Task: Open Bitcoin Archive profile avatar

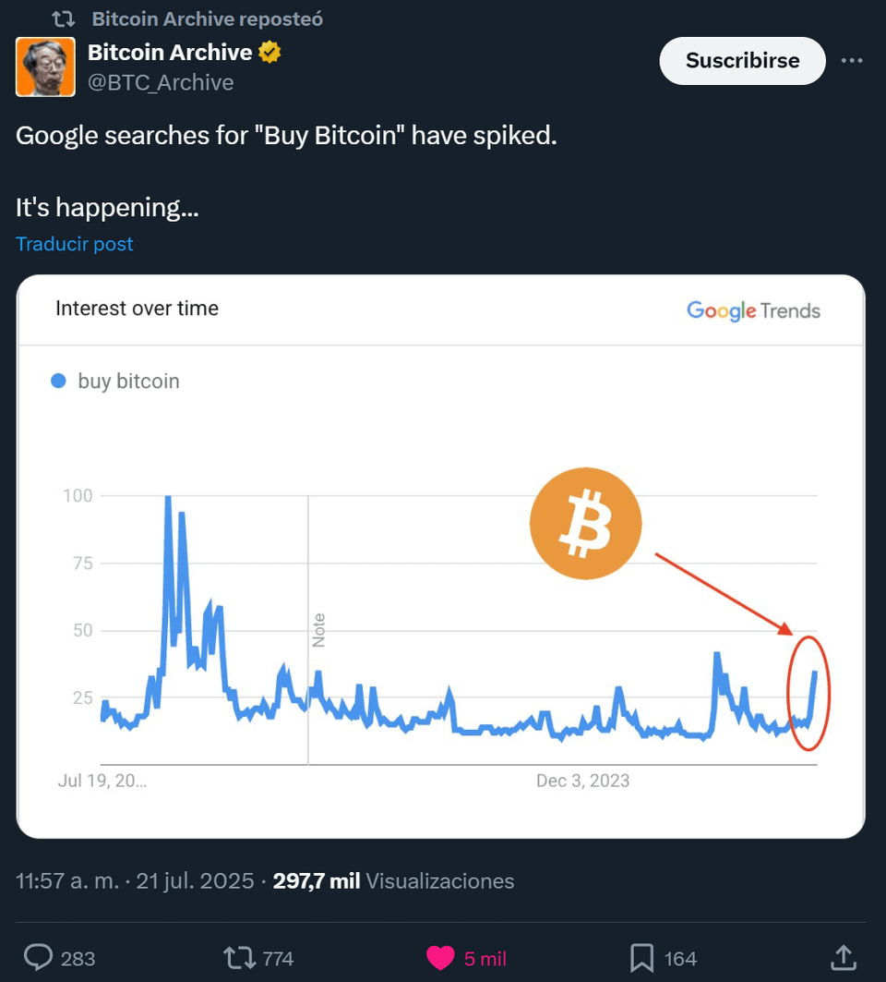Action: tap(45, 67)
